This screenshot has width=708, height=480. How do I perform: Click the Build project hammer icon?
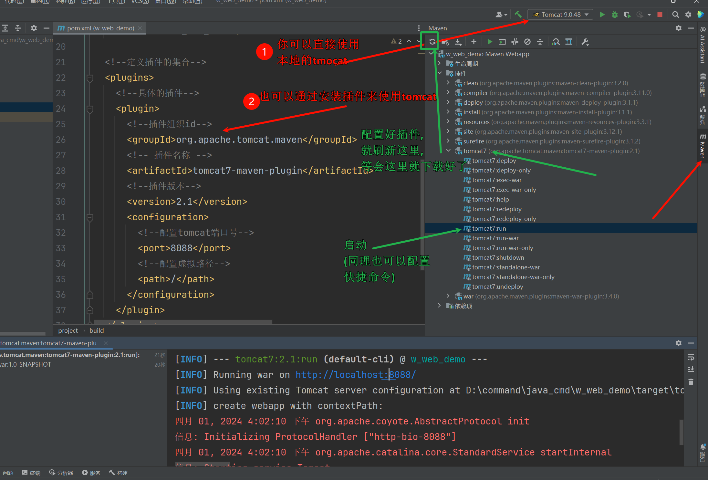518,15
